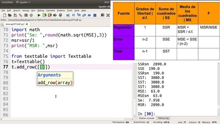Click line number 77 in the gutter
Screen dimensions: 220x124
click(5, 67)
